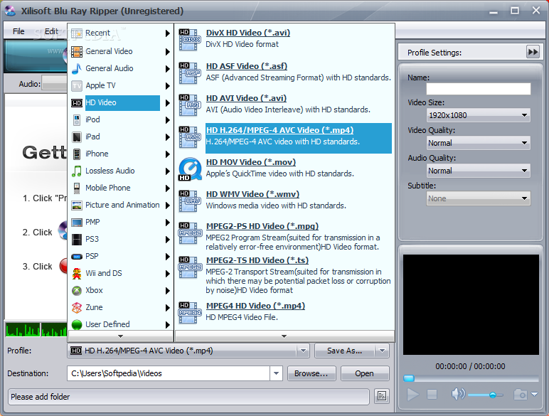This screenshot has height=416, width=549.
Task: Click the Xbox logo icon
Action: 77,291
